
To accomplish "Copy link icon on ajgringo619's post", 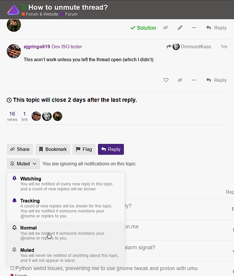I will click(180, 80).
